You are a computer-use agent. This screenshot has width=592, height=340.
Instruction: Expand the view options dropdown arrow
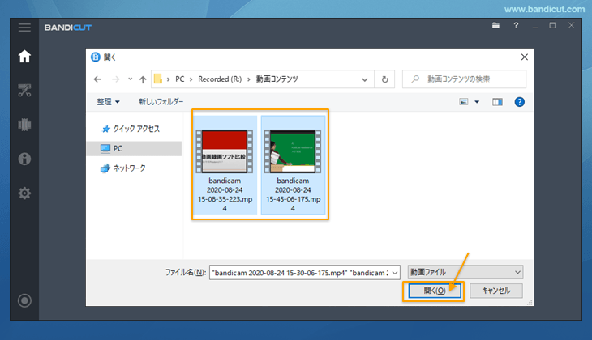[x=477, y=102]
